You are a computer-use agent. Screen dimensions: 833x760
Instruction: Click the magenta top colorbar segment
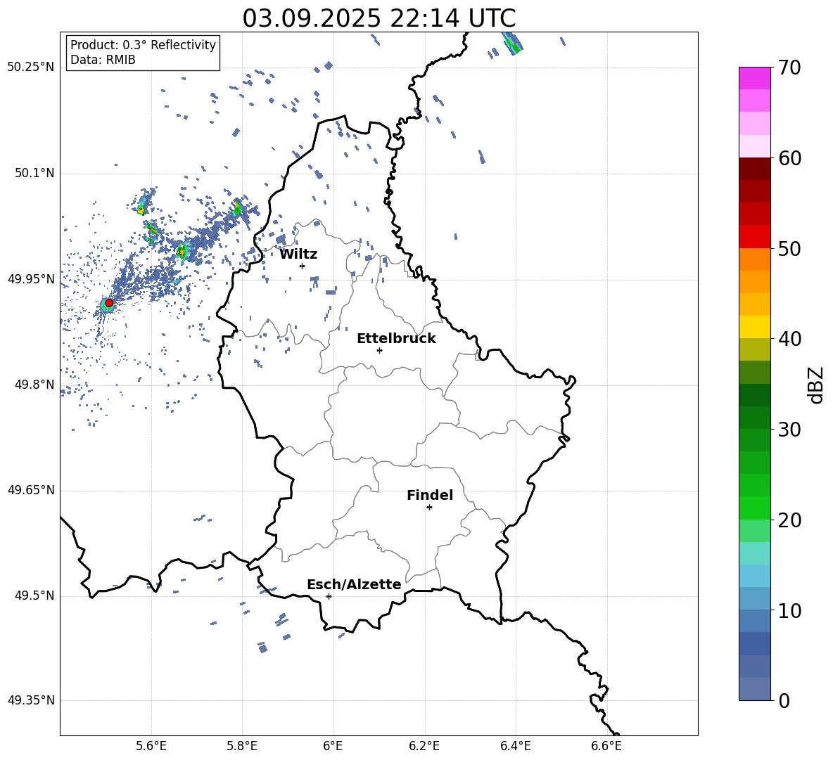[754, 78]
